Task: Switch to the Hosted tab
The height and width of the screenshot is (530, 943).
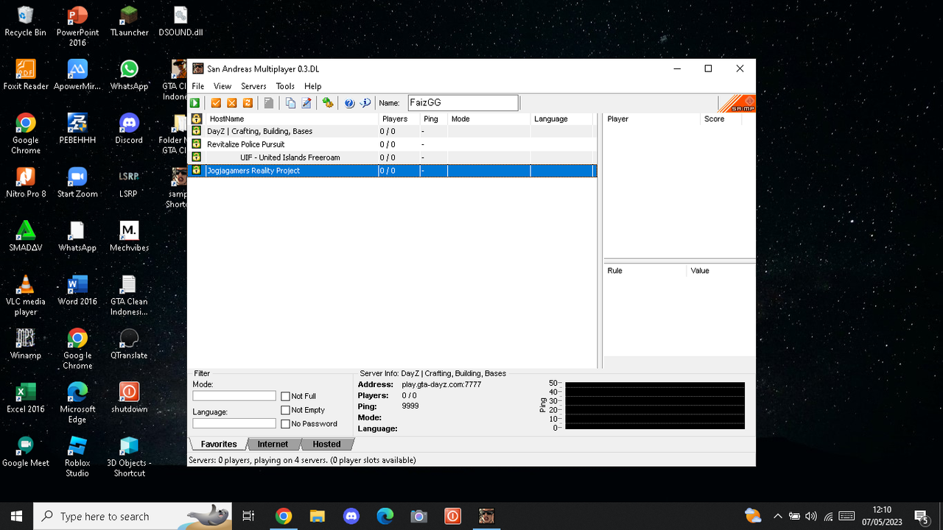Action: 326,444
